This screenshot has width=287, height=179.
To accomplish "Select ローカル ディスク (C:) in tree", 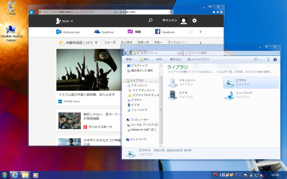I will (142, 125).
